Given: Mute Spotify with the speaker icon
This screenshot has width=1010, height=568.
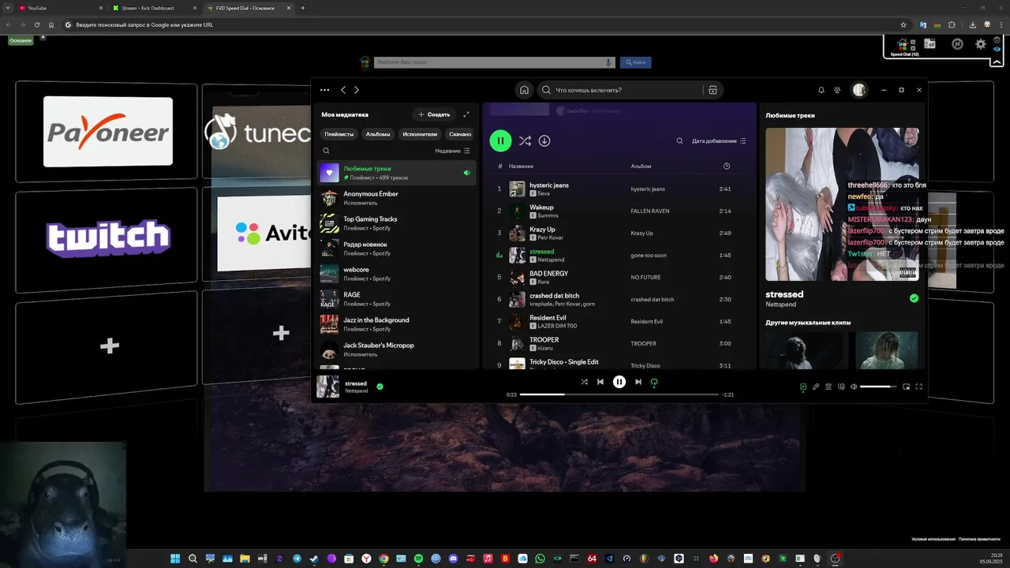Looking at the screenshot, I should [x=854, y=387].
